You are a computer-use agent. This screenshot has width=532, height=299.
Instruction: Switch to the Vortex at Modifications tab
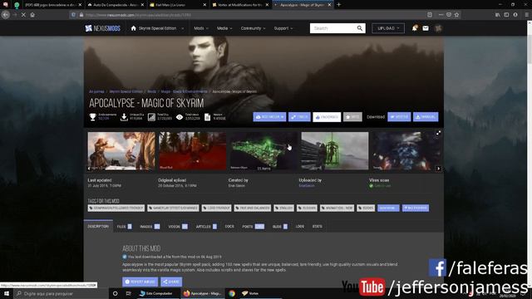click(240, 5)
